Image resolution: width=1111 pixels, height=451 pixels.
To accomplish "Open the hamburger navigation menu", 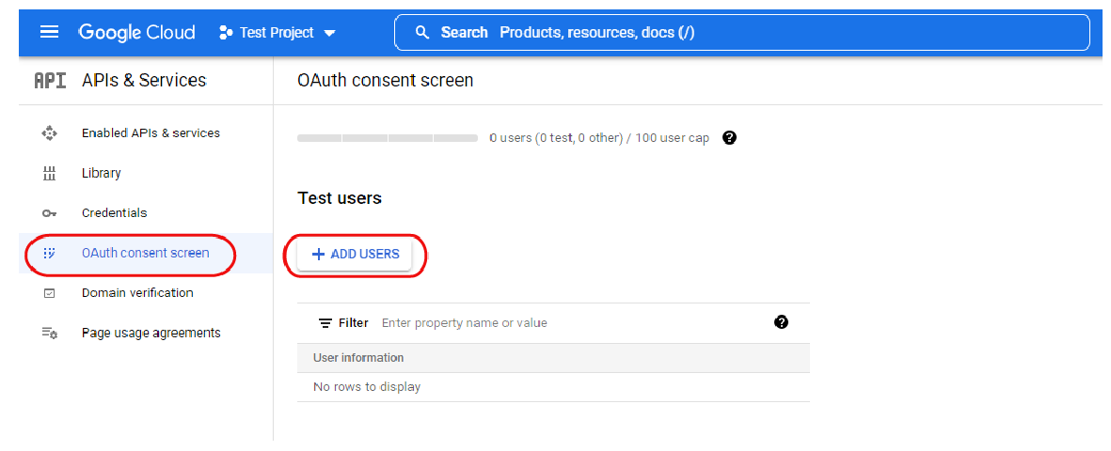I will coord(50,32).
